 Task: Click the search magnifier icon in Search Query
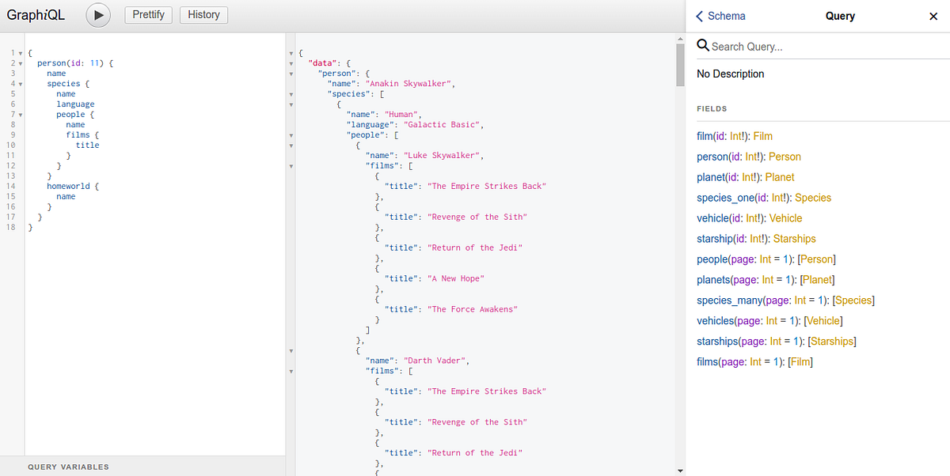(x=703, y=46)
